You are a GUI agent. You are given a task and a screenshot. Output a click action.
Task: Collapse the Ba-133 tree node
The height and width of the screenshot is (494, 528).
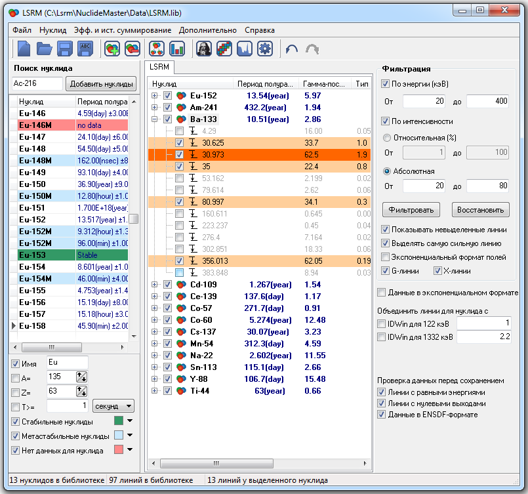pos(155,119)
